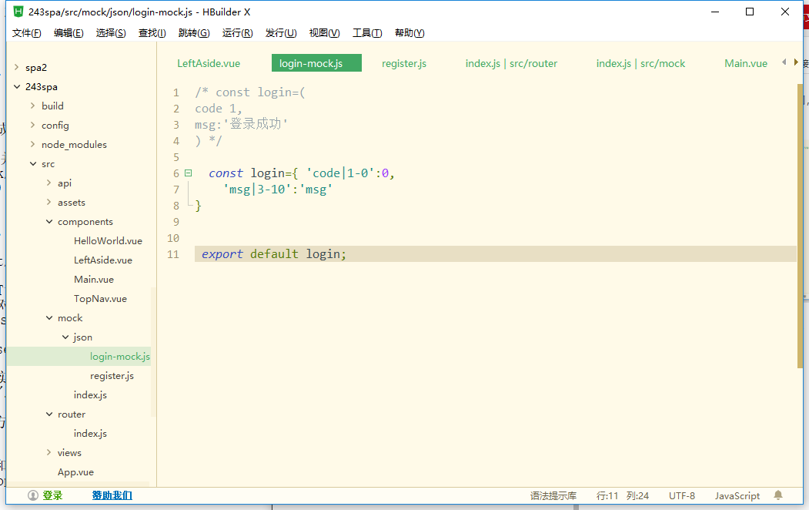Expand the views folder
Viewport: 809px width, 510px height.
[49, 453]
